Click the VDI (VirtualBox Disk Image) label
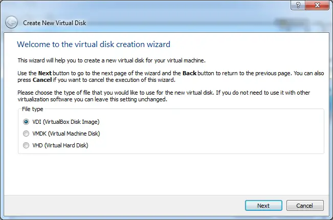The height and width of the screenshot is (220, 333). [66, 122]
